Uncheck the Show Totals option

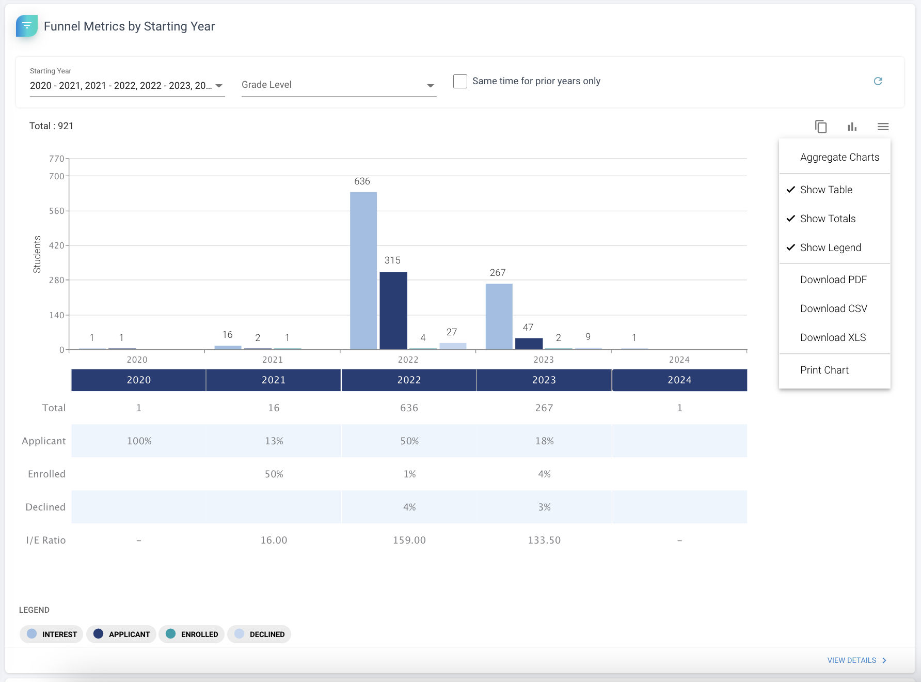tap(835, 219)
